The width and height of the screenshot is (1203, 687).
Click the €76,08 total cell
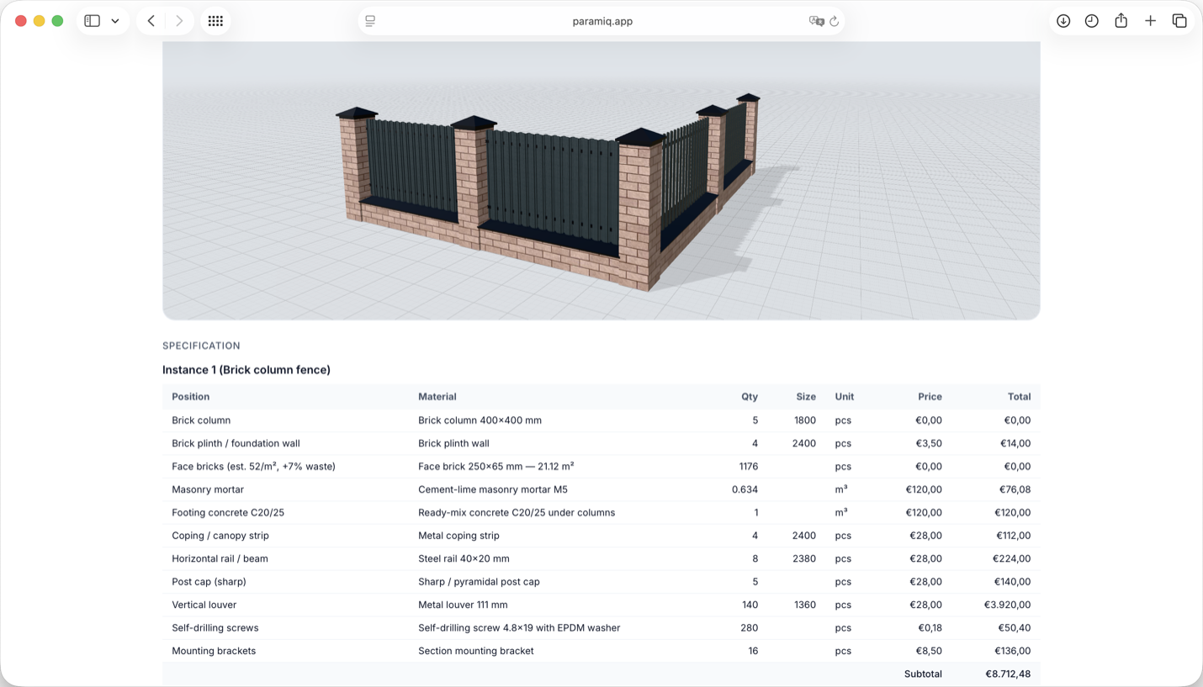click(1015, 489)
